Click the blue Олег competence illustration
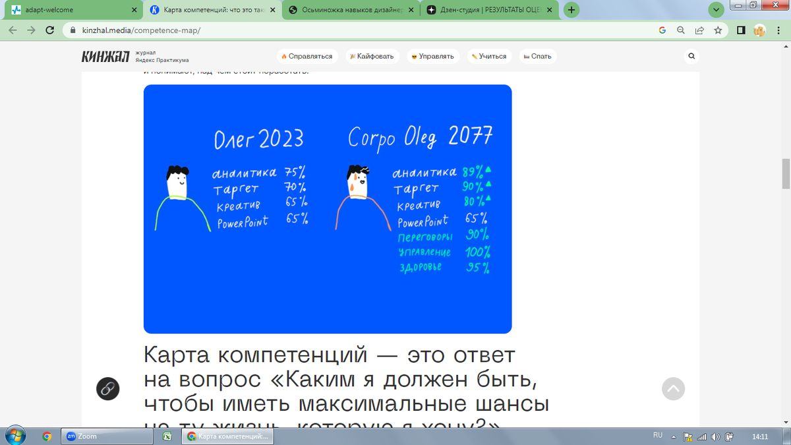Image resolution: width=791 pixels, height=445 pixels. click(328, 209)
